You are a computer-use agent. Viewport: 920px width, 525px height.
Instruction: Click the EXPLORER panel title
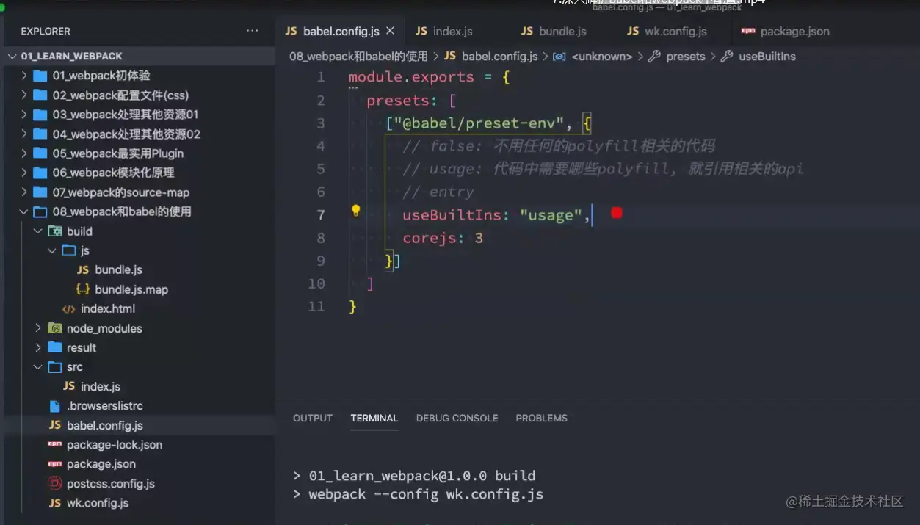pyautogui.click(x=46, y=31)
